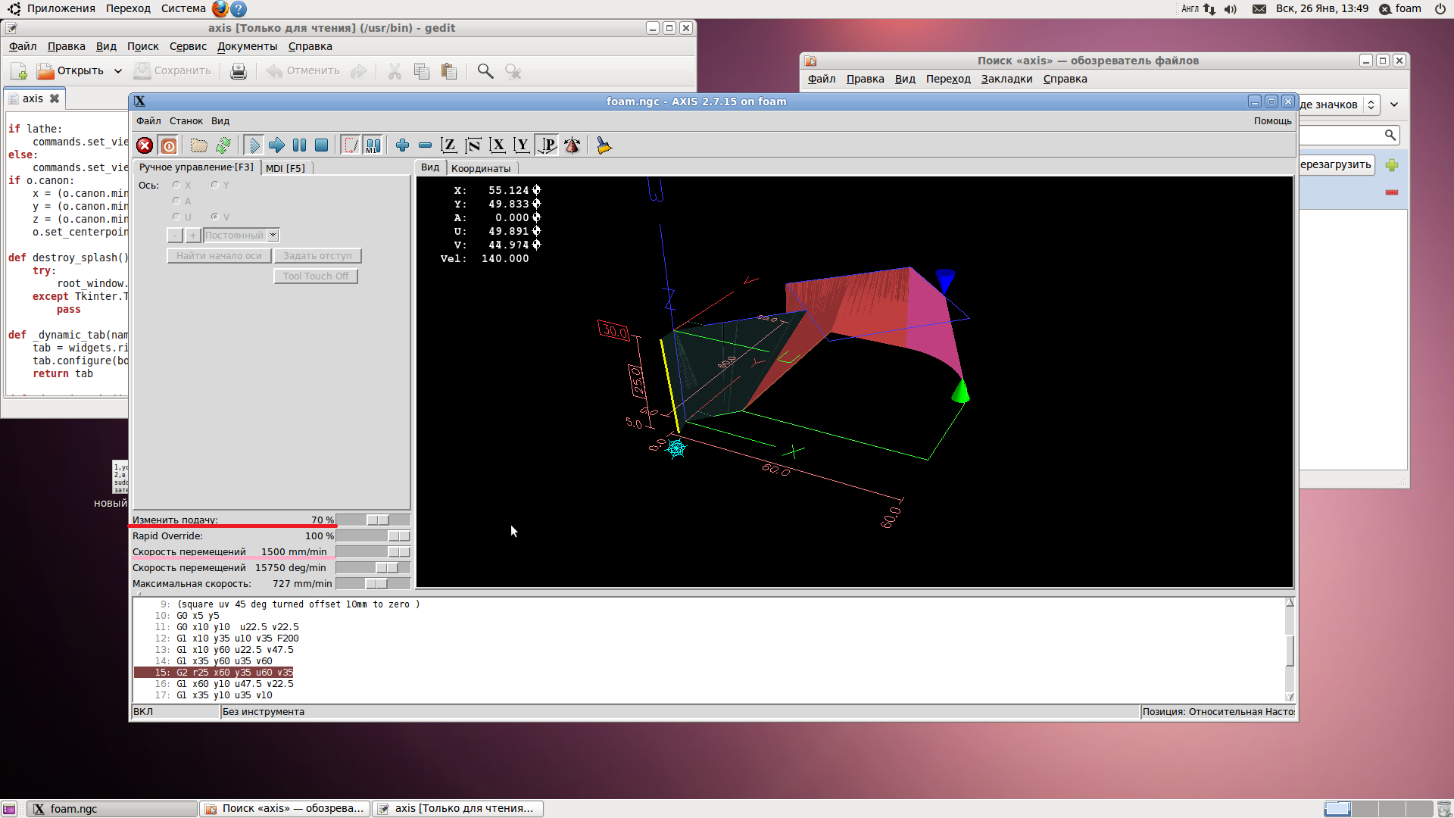
Task: Click the Tool Touch Off button
Action: (x=315, y=276)
